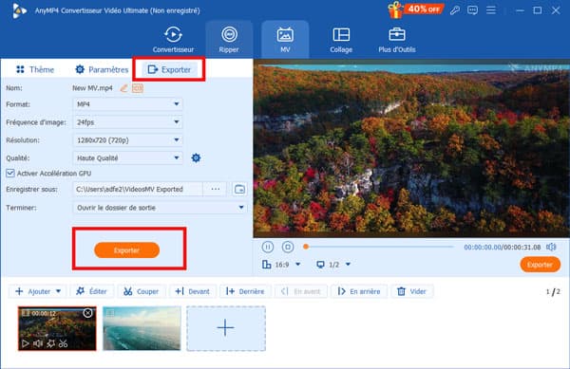Browse save path with three dots button
Image resolution: width=570 pixels, height=369 pixels.
[216, 189]
